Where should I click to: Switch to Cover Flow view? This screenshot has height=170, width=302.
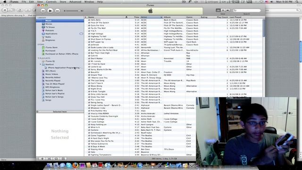click(227, 10)
